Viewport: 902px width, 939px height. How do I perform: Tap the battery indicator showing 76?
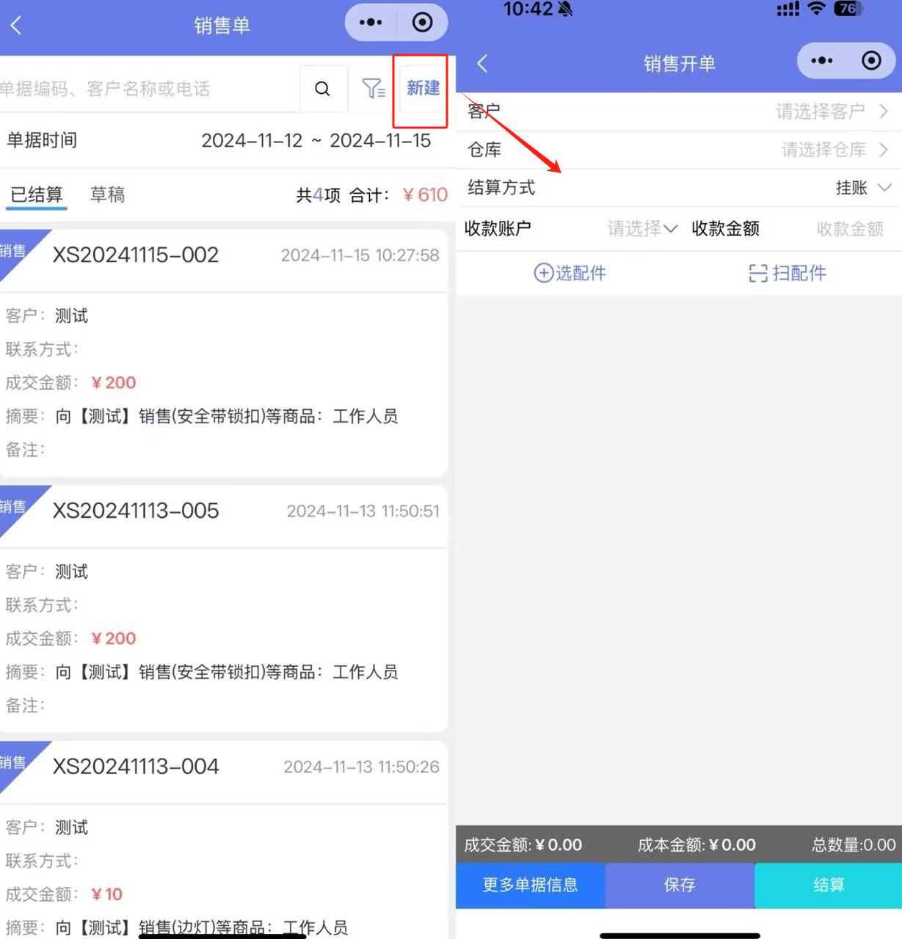pos(848,8)
